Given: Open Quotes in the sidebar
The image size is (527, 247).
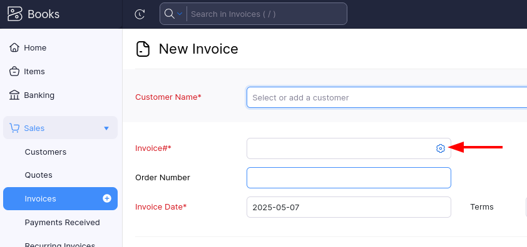Looking at the screenshot, I should point(38,175).
